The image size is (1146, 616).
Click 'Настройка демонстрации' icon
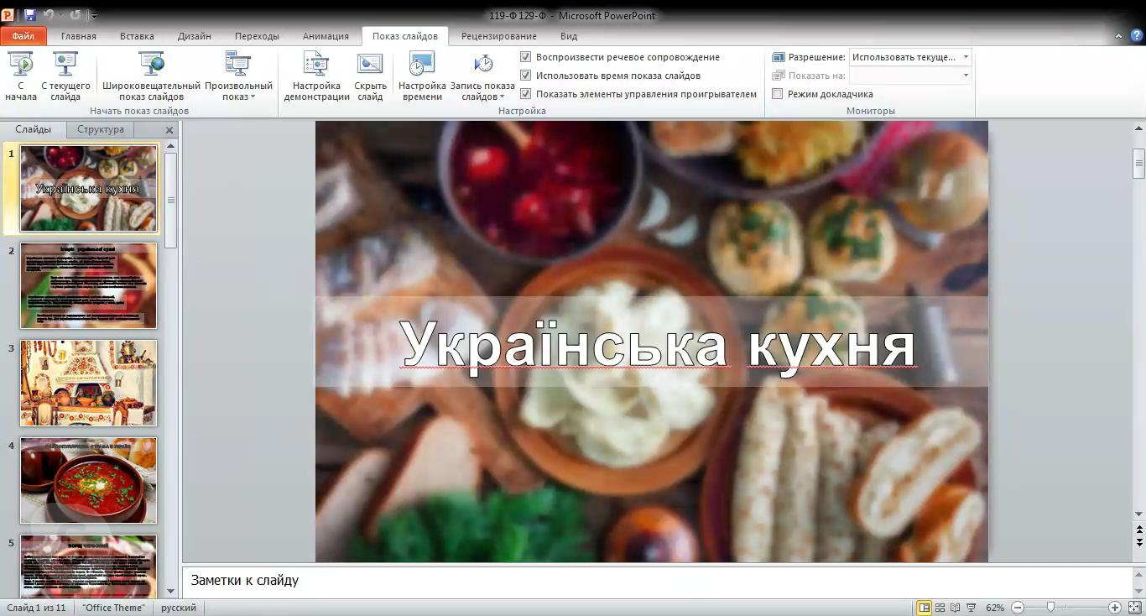tap(316, 65)
